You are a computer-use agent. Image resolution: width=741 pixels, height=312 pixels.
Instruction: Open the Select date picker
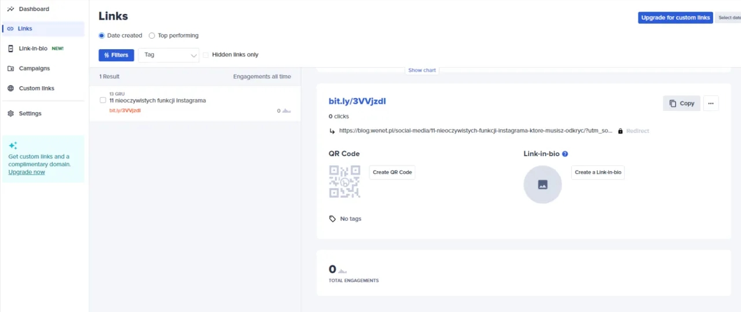click(728, 18)
